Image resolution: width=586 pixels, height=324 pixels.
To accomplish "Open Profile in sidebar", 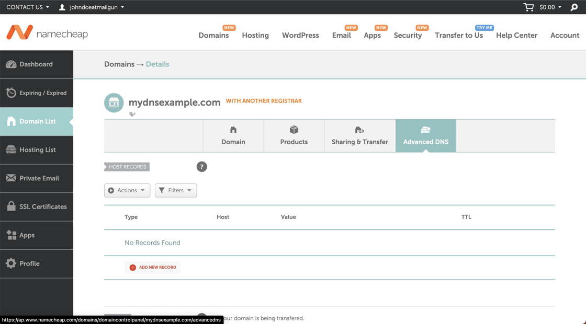I will (37, 263).
